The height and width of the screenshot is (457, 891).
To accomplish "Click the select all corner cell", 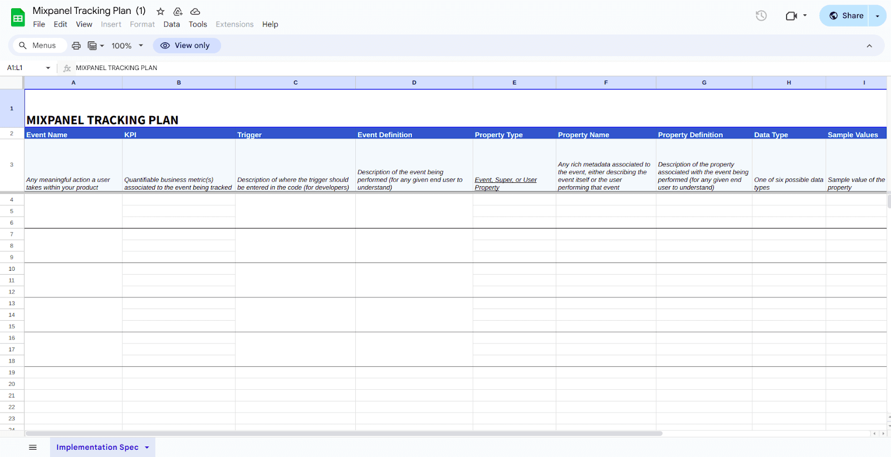I will point(12,82).
